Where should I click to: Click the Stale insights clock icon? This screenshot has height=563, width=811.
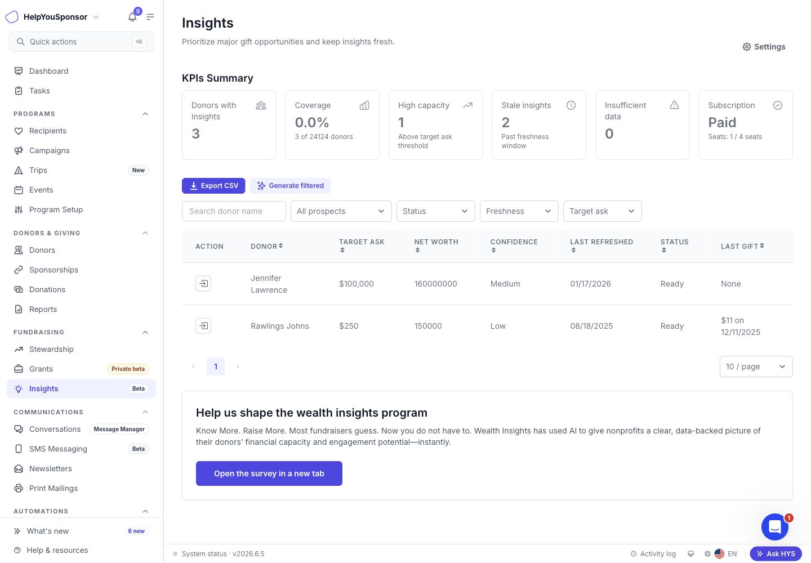(571, 105)
